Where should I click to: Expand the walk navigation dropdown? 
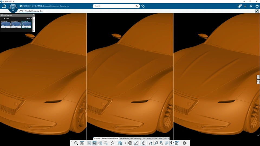click(116, 143)
